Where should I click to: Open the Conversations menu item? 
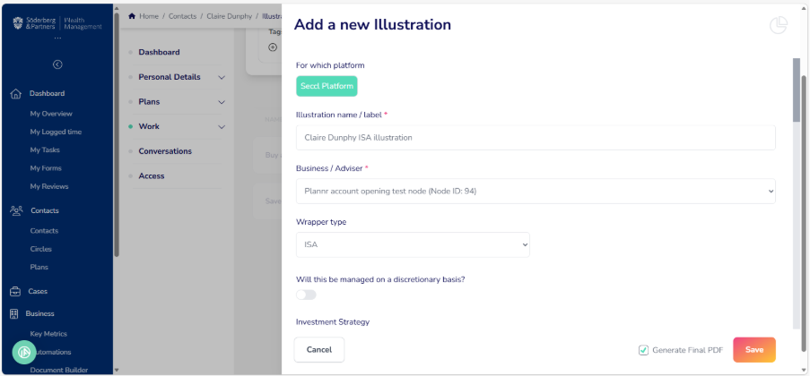coord(165,151)
